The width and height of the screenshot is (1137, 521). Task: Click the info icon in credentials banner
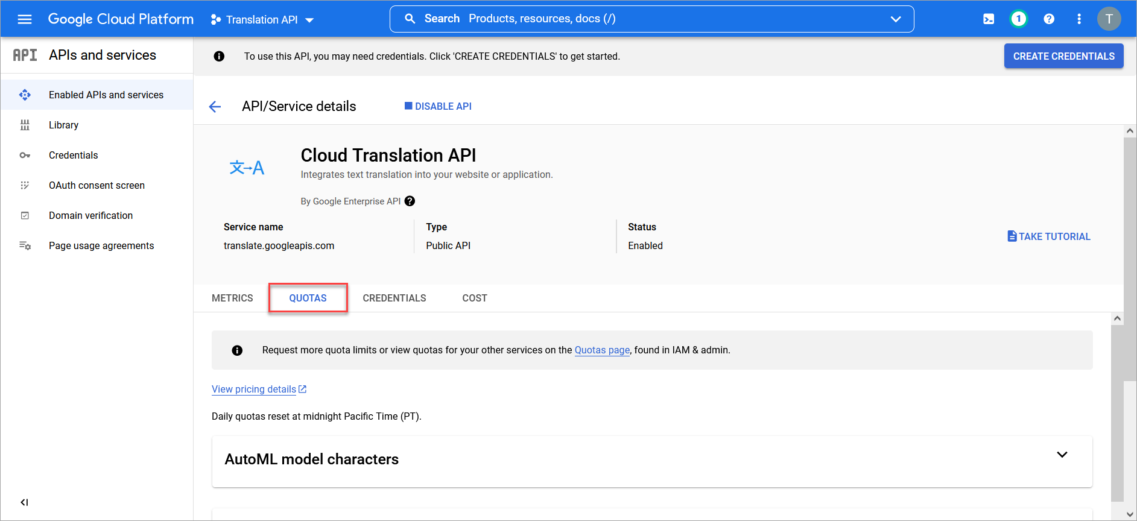point(219,56)
